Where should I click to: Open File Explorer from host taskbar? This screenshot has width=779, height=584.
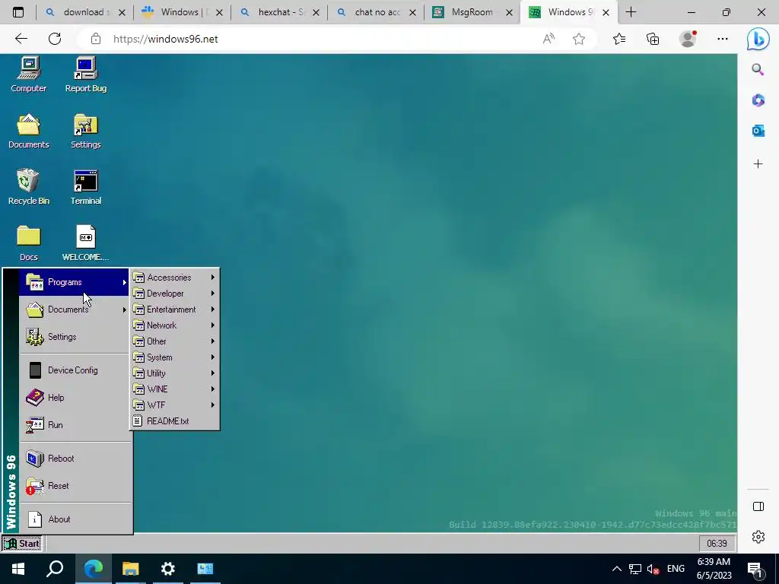130,569
